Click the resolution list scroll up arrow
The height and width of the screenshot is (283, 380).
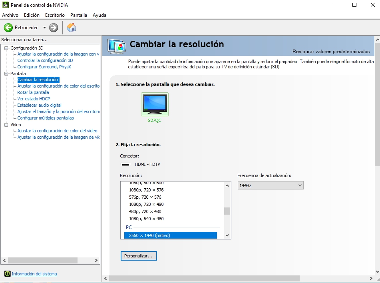tap(227, 185)
